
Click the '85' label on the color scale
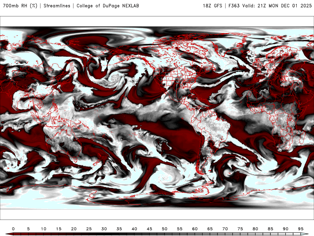pos(270,229)
